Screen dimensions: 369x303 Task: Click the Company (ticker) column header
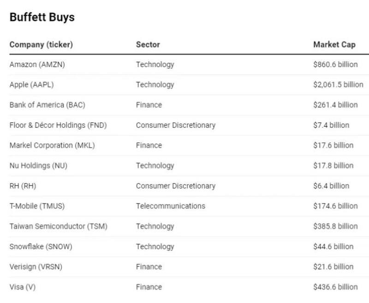click(41, 45)
